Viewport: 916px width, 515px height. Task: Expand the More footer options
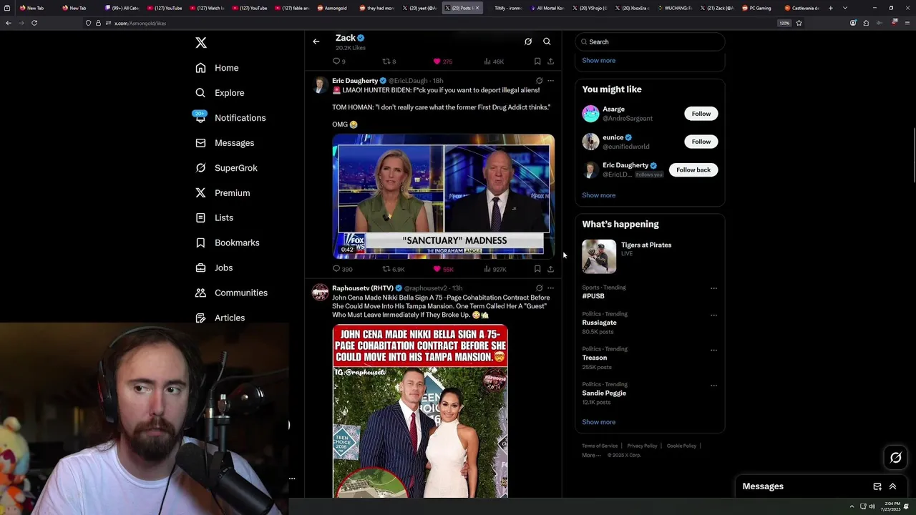[591, 456]
